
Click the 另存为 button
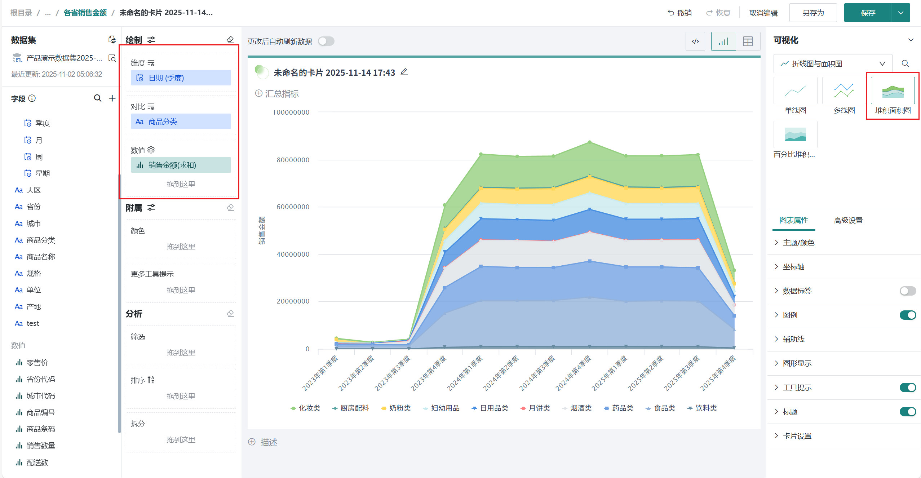tap(813, 13)
